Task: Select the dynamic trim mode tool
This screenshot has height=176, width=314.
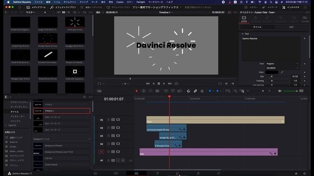Action: tap(151, 91)
